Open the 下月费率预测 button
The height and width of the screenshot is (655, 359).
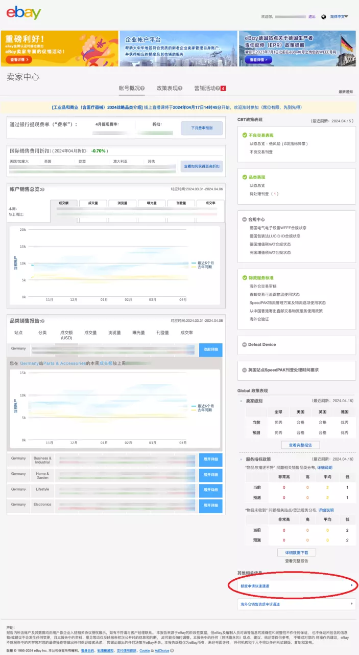pos(202,127)
